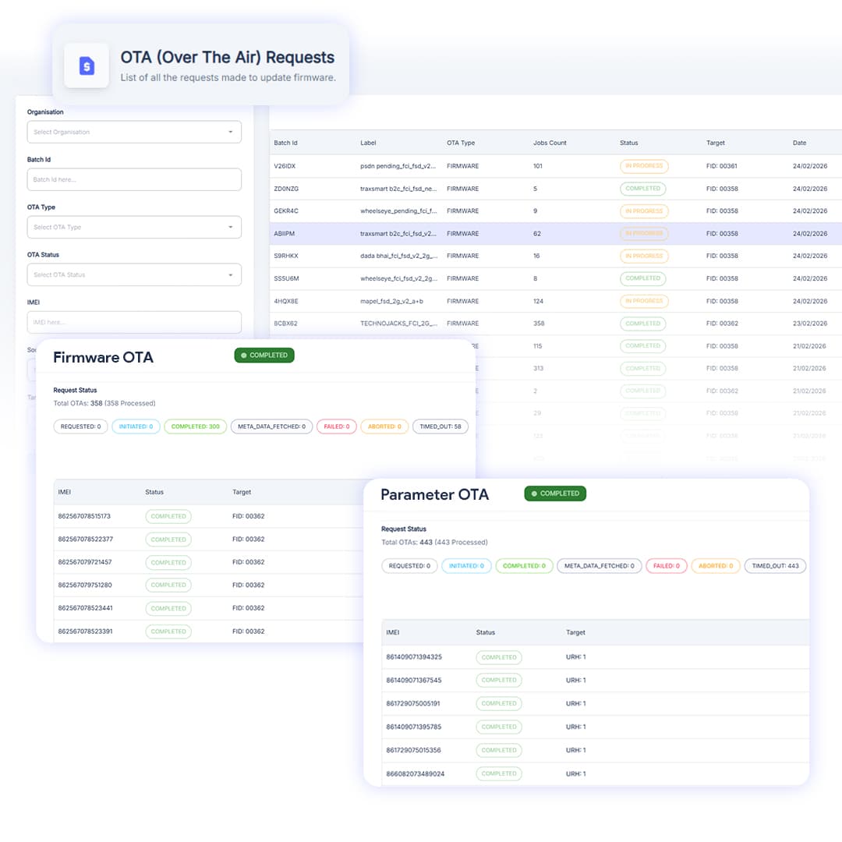This screenshot has width=842, height=842.
Task: Filter Firmware OTA by COMPLETED: 300 chip
Action: (196, 427)
